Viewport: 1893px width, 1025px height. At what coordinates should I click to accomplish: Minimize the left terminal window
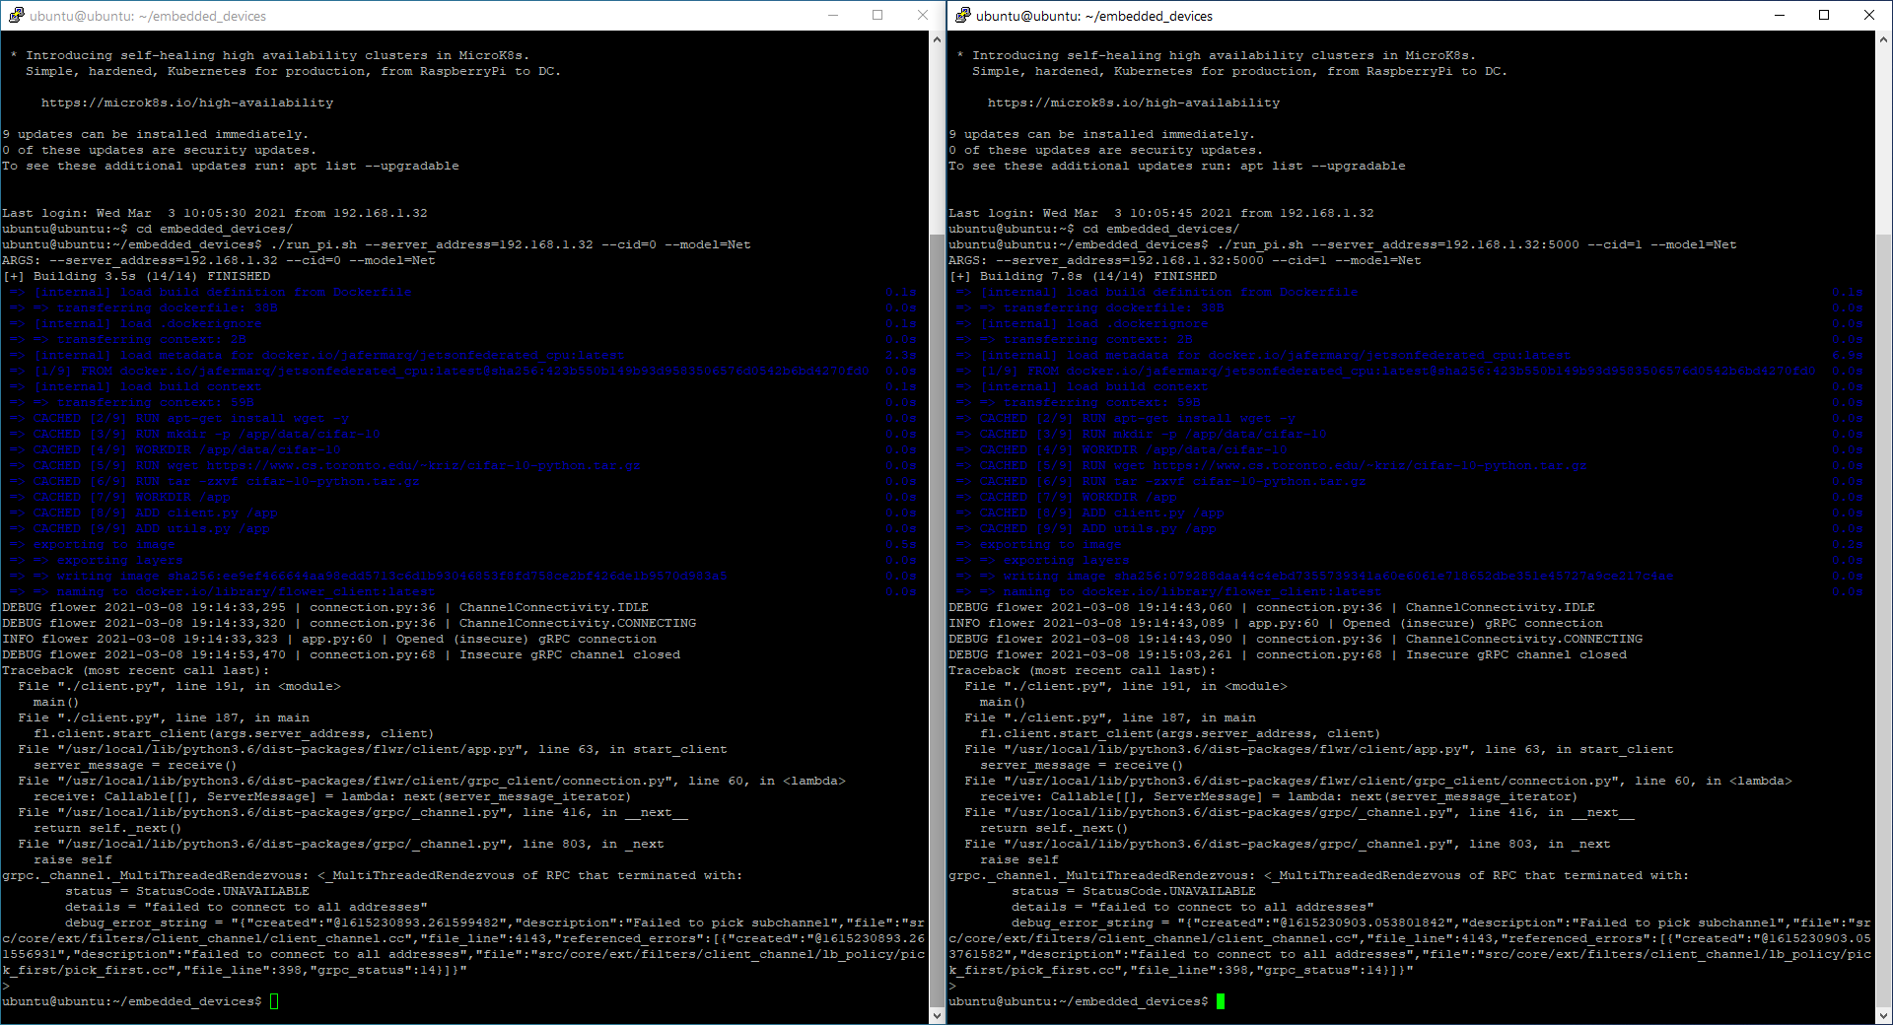pos(832,15)
